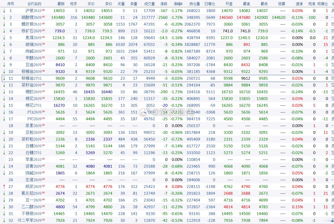Click red up arrow beside 纸浆2609
The image size is (334, 224).
pyautogui.click(x=4, y=186)
